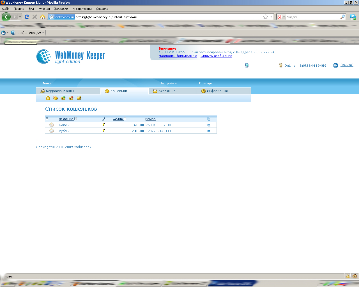Click the Skype icon in the browser toolbar
Image resolution: width=359 pixels, height=287 pixels.
[x=353, y=17]
